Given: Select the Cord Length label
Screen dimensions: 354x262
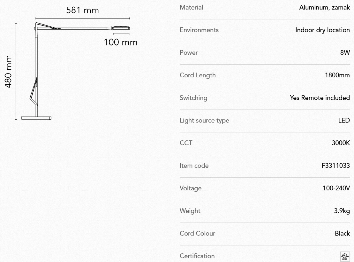Looking at the screenshot, I should [198, 75].
